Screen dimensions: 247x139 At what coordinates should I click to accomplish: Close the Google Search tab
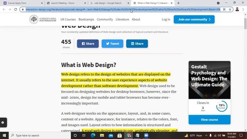tap(128, 3)
